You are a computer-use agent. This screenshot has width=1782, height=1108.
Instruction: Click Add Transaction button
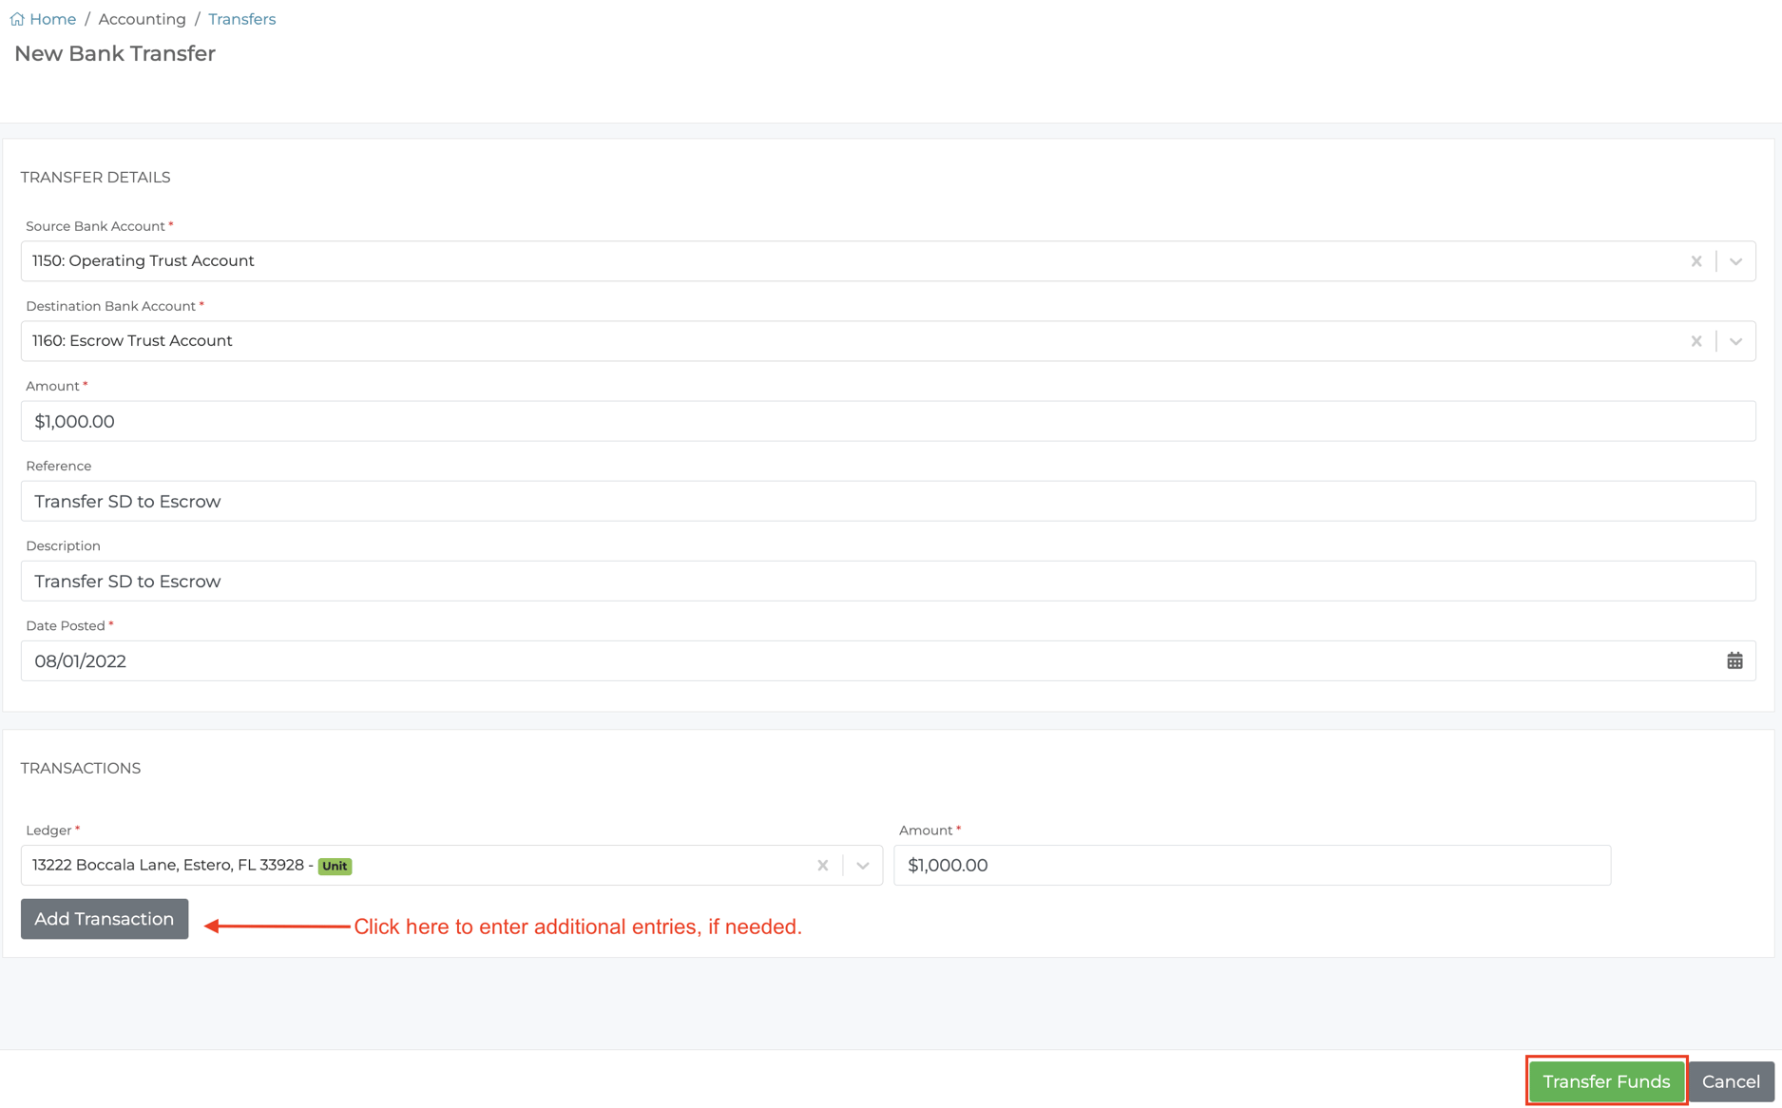click(x=105, y=919)
